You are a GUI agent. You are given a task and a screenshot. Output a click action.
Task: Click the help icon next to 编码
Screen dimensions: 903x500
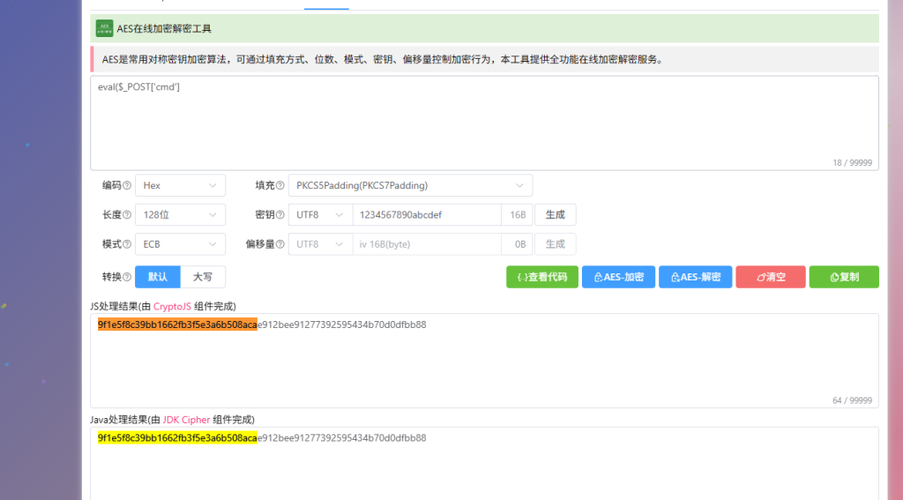pyautogui.click(x=127, y=186)
